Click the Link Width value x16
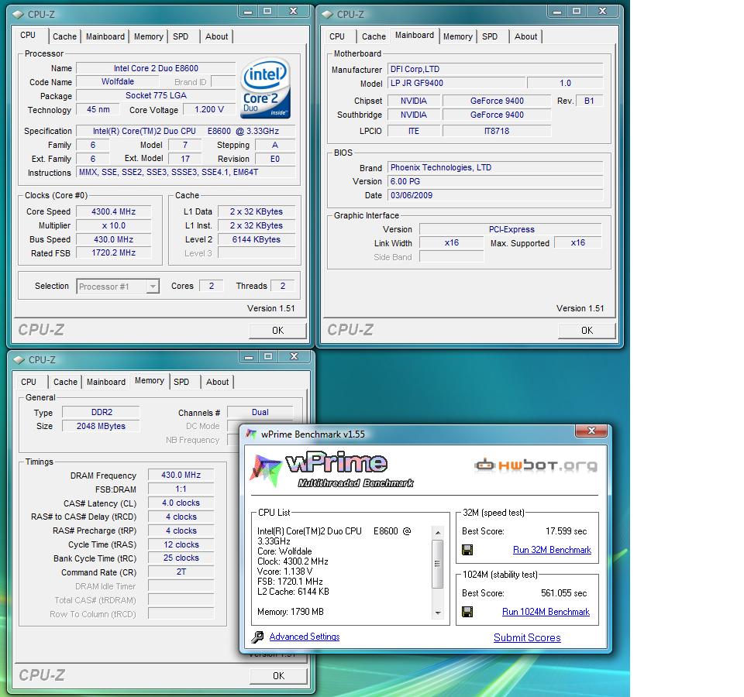The image size is (744, 697). click(x=452, y=242)
